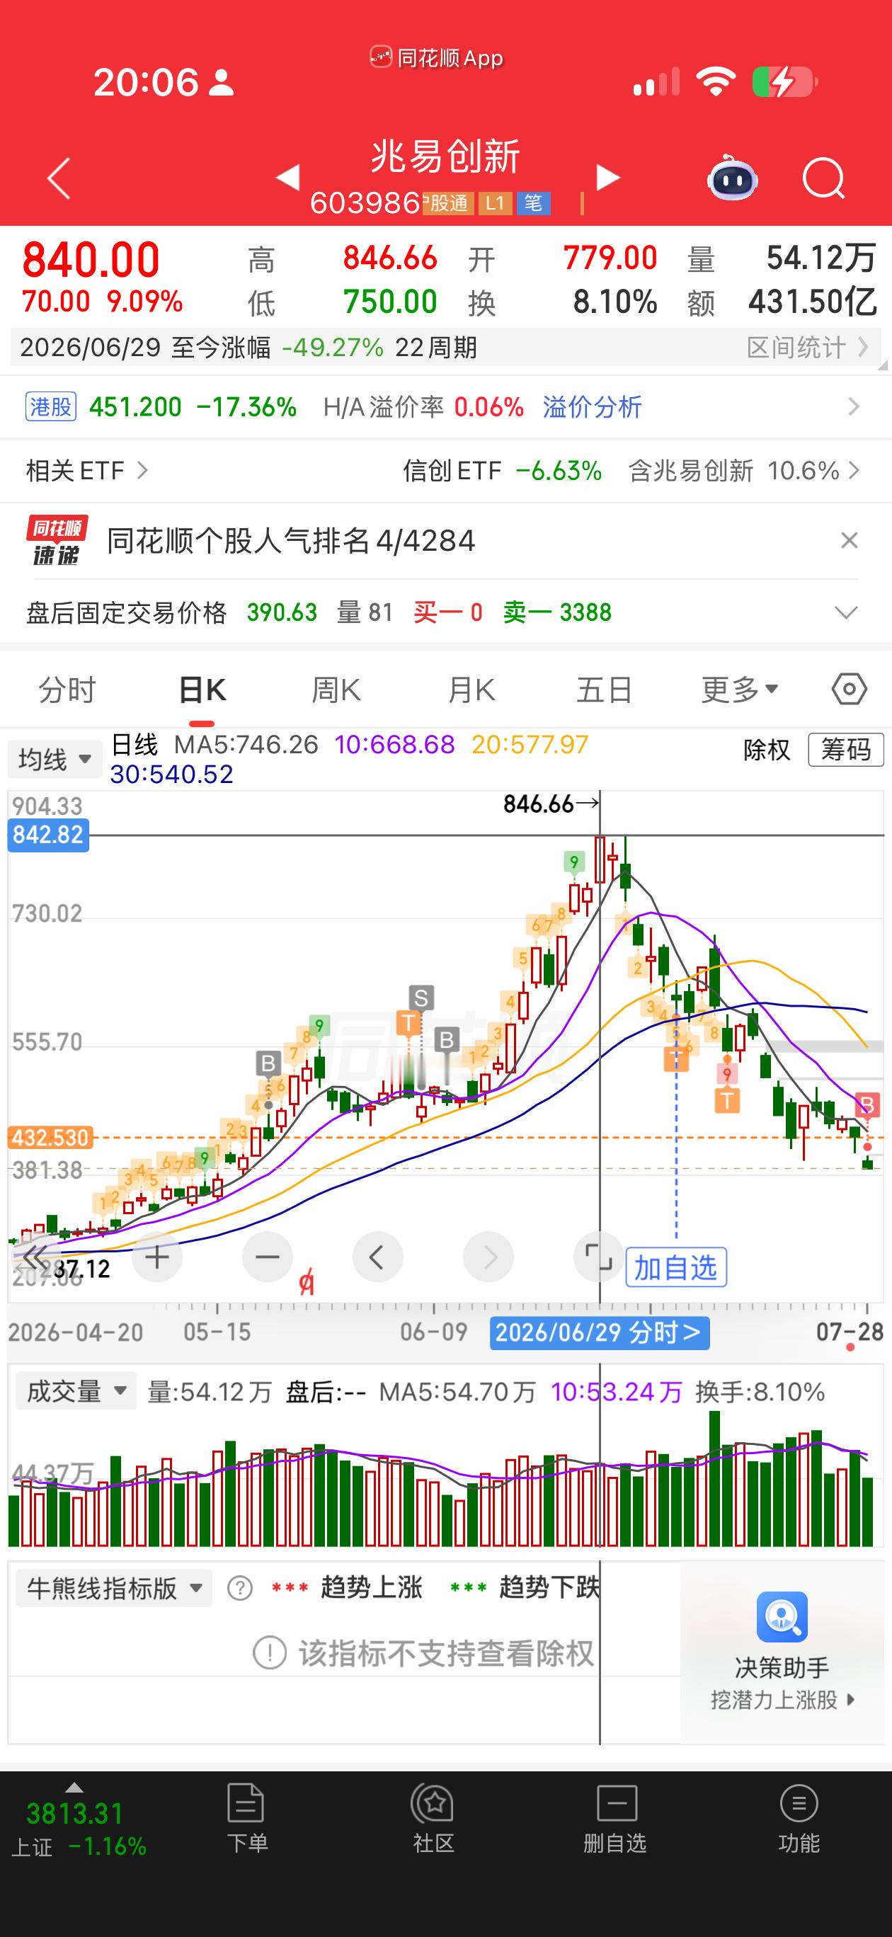Open the 牛熊线指标版 dropdown
The image size is (892, 1937).
point(114,1589)
